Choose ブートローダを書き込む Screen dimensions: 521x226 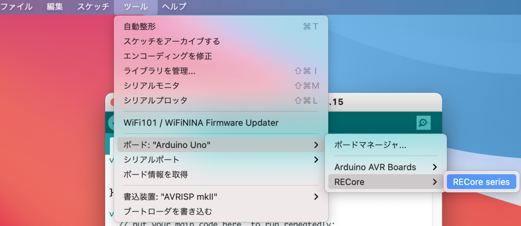[221, 212]
